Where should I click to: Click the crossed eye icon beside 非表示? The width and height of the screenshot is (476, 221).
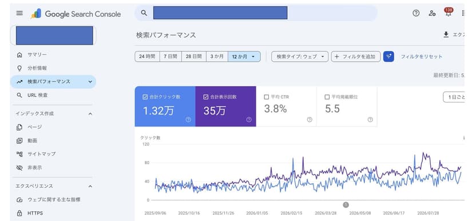click(x=19, y=168)
